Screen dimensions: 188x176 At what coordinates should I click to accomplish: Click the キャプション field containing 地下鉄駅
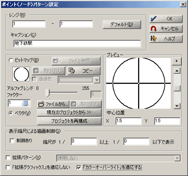click(x=77, y=43)
